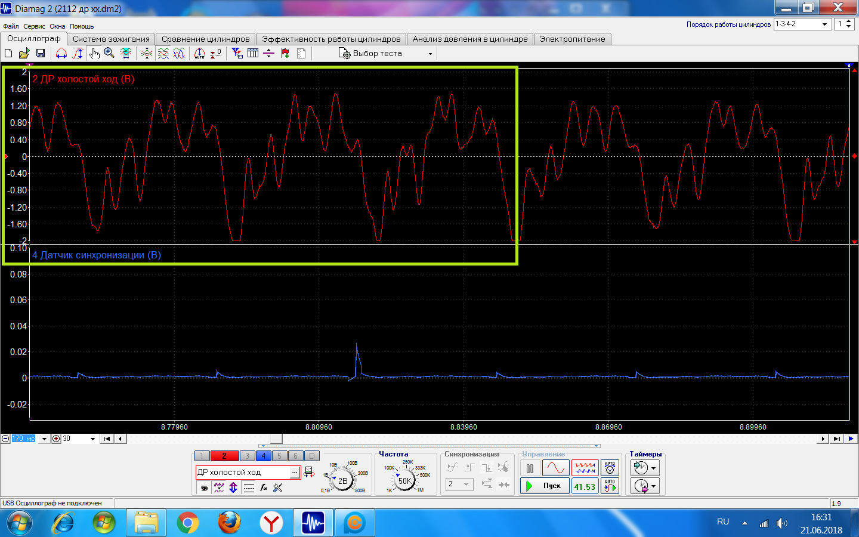Image resolution: width=859 pixels, height=537 pixels.
Task: Open channel name browse ellipsis button
Action: tap(295, 473)
